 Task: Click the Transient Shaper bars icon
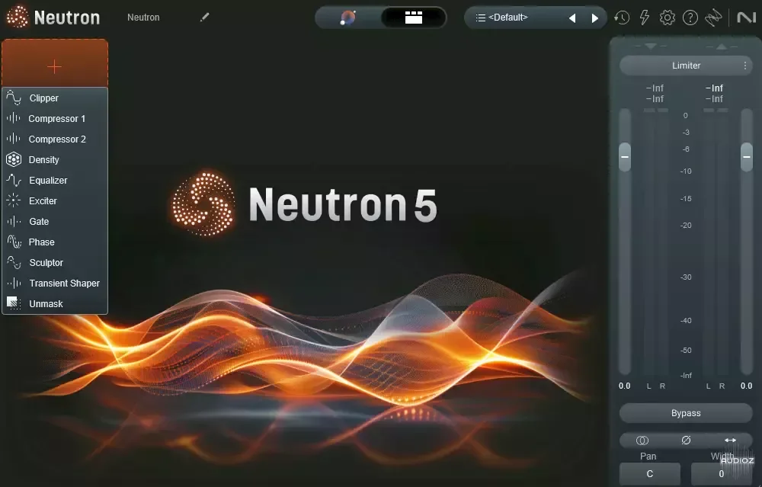tap(14, 283)
